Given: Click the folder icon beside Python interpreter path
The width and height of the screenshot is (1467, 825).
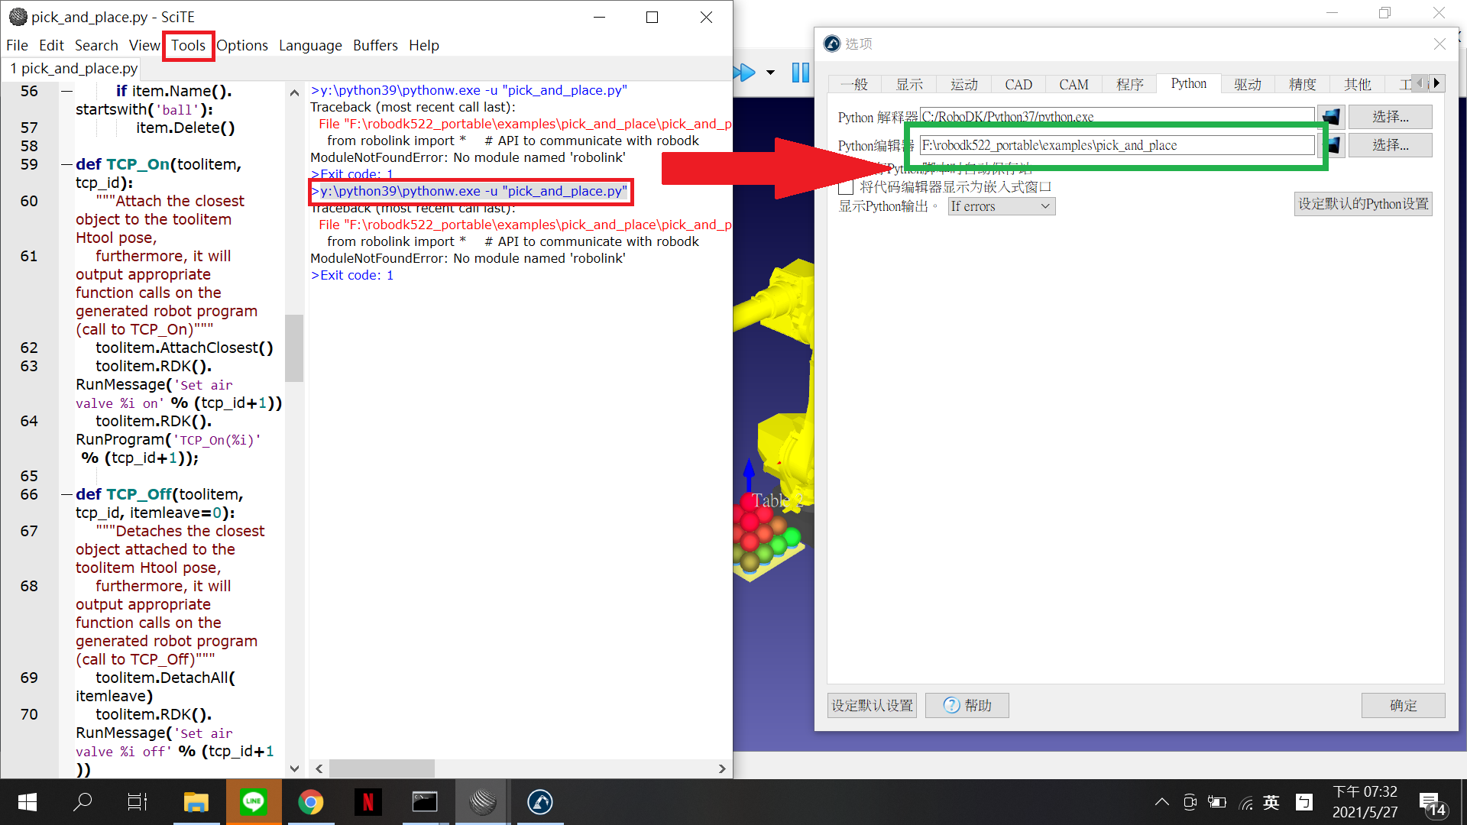Looking at the screenshot, I should [x=1331, y=117].
